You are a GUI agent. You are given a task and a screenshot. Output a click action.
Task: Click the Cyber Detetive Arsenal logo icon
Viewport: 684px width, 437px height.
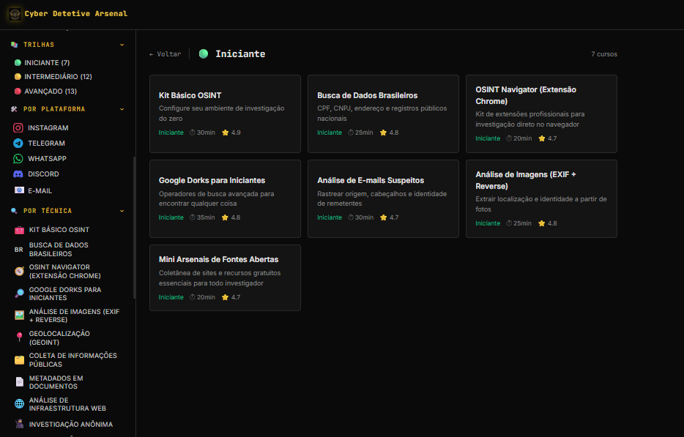(x=15, y=14)
